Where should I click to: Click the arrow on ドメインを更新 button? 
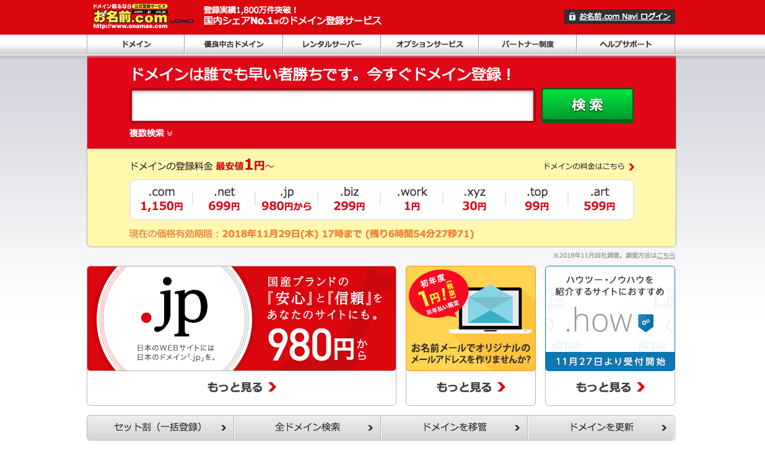click(x=664, y=427)
